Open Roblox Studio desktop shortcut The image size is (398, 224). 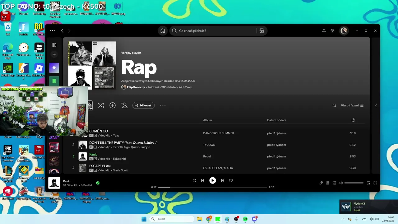tap(39, 51)
